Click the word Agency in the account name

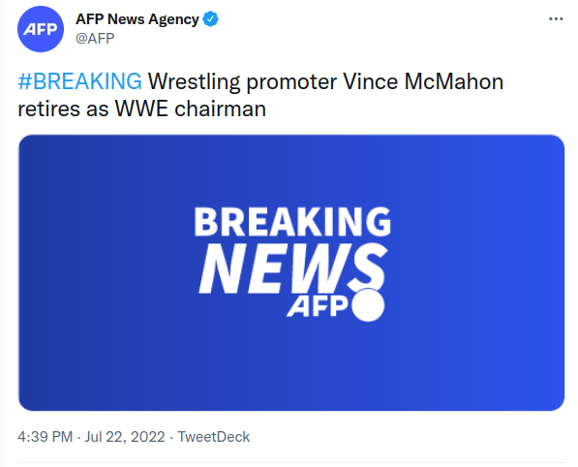coord(173,20)
